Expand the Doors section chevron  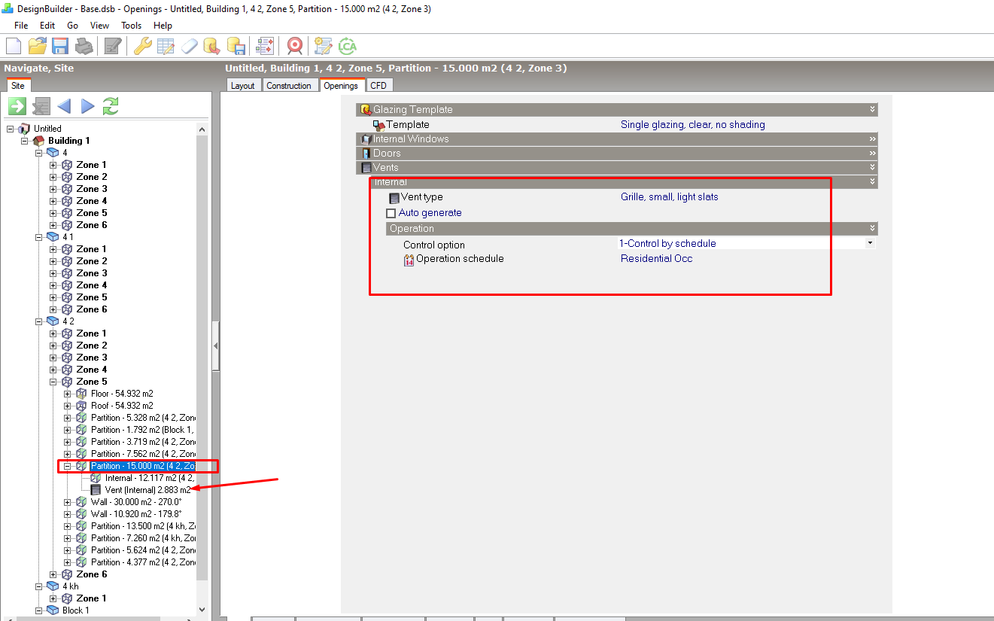(872, 154)
